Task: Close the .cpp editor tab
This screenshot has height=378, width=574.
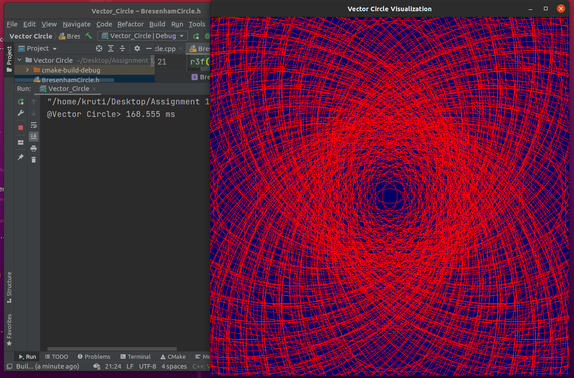Action: [181, 48]
